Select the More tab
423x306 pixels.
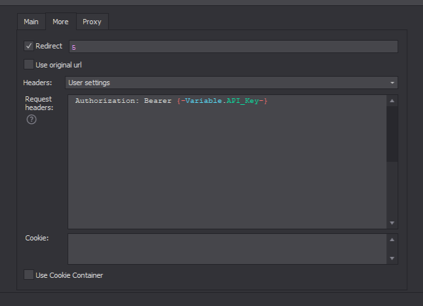pos(60,22)
